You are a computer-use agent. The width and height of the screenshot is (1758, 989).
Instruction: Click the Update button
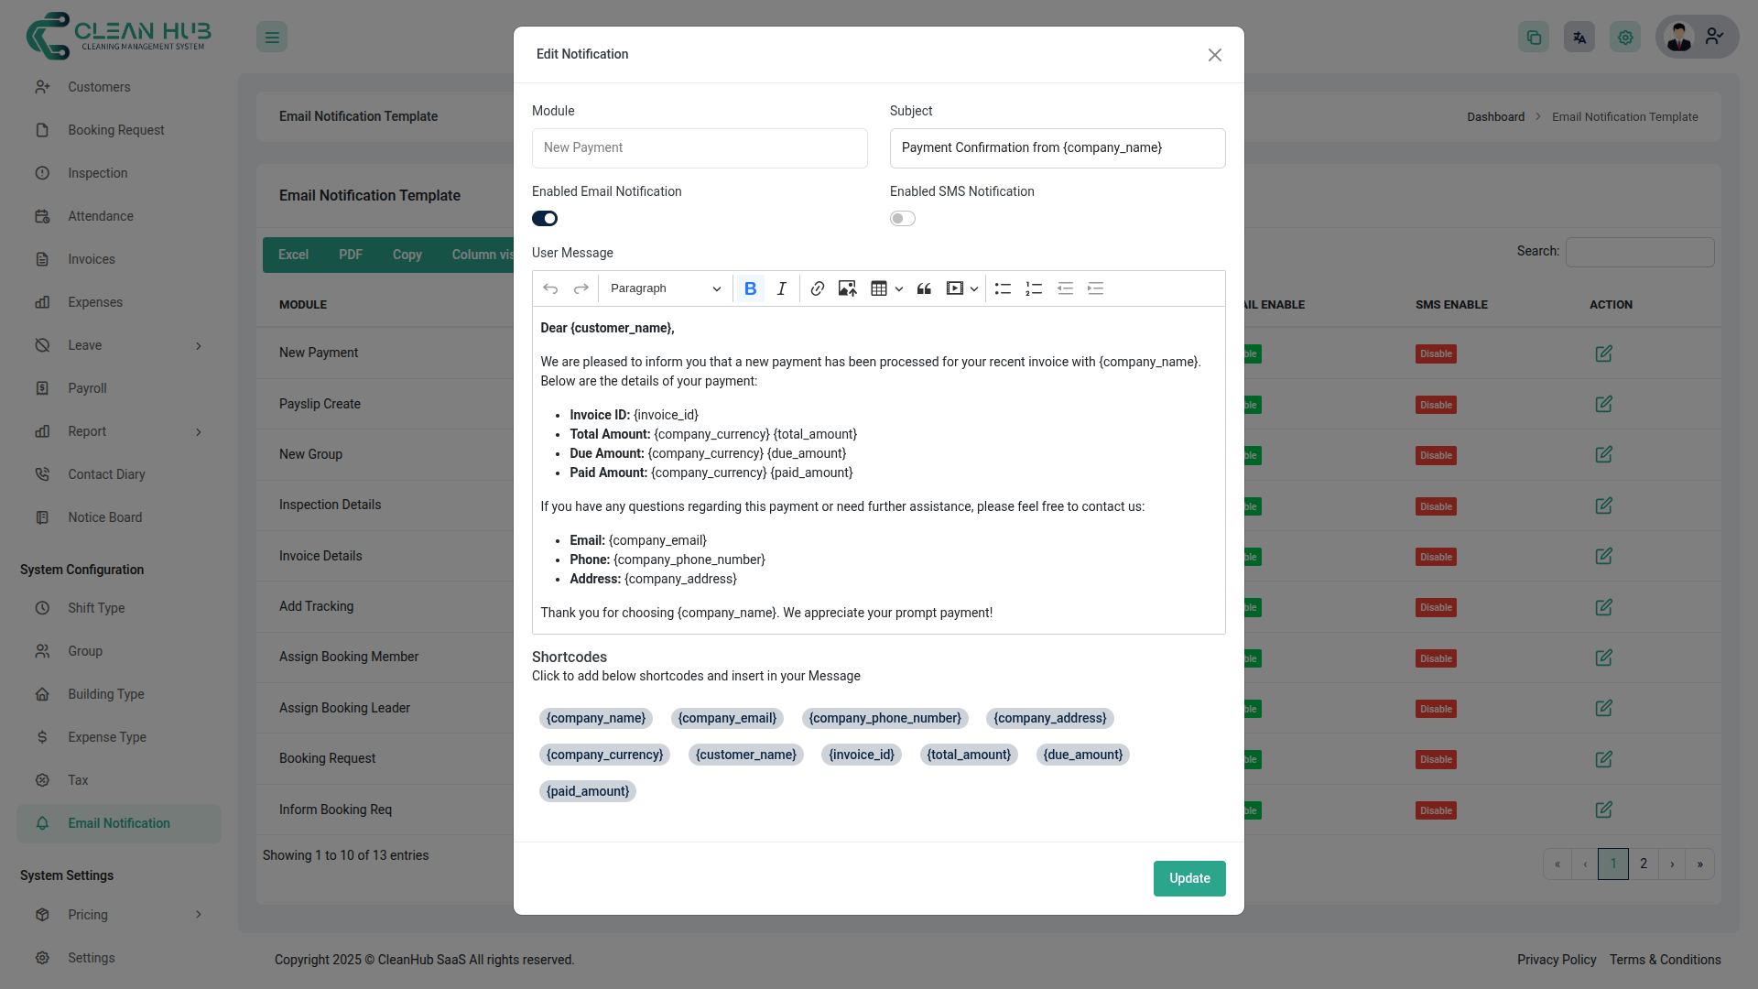(1189, 878)
